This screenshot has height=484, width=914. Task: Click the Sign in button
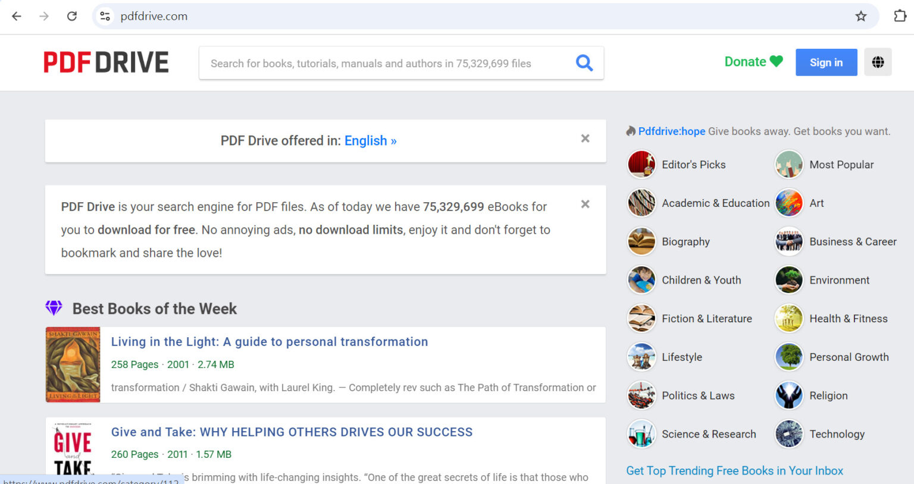point(826,62)
